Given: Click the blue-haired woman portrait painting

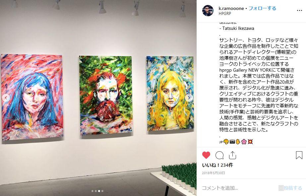Looking at the screenshot, I should click(32, 97).
